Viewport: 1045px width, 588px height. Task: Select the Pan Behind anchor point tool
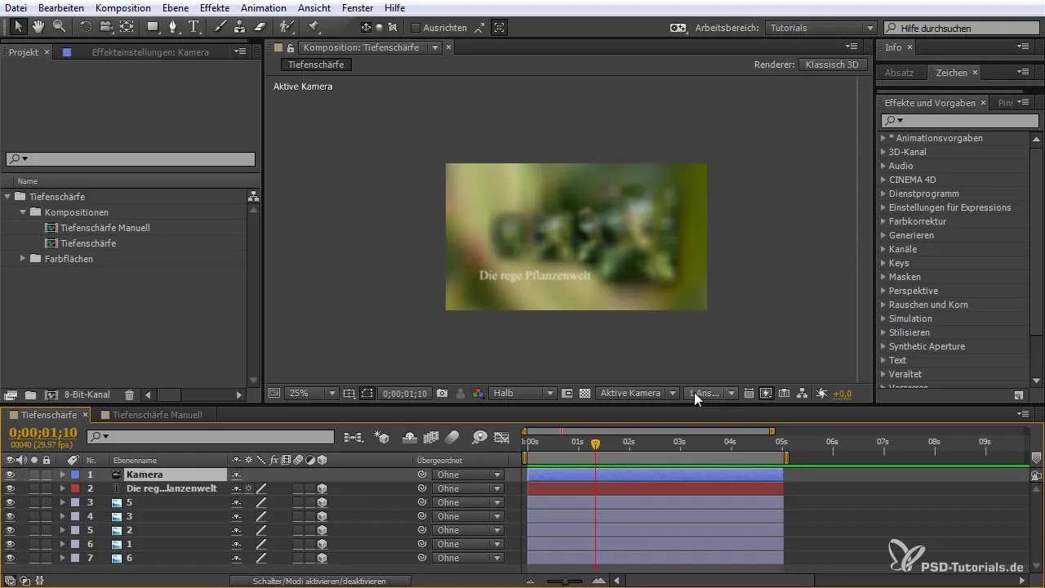coord(127,27)
